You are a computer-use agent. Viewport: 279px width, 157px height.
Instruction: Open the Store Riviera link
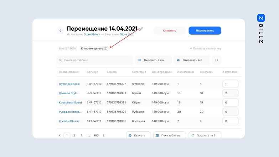92,35
